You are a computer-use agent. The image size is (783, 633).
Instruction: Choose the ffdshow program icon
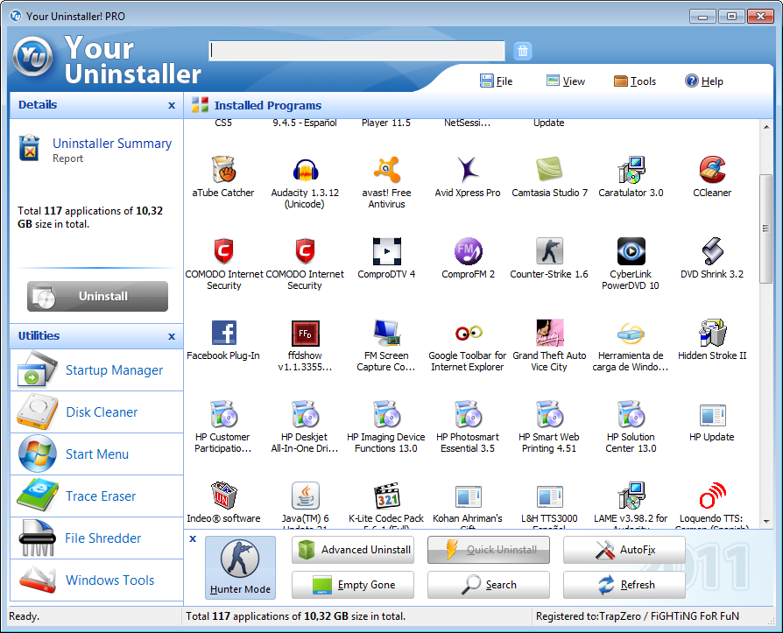305,333
